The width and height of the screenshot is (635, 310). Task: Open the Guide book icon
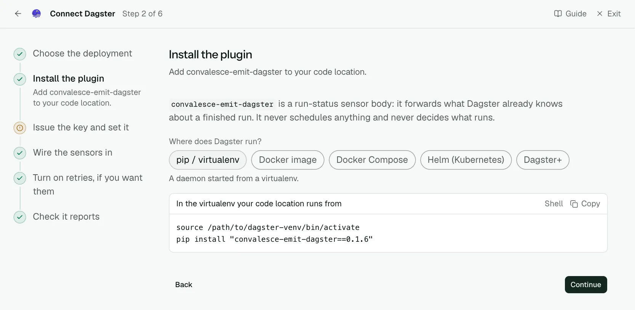point(558,14)
